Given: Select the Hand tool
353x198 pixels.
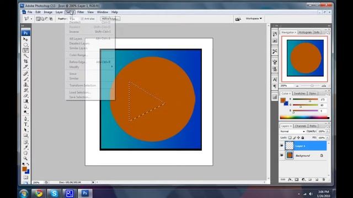Looking at the screenshot, I should [x=26, y=153].
